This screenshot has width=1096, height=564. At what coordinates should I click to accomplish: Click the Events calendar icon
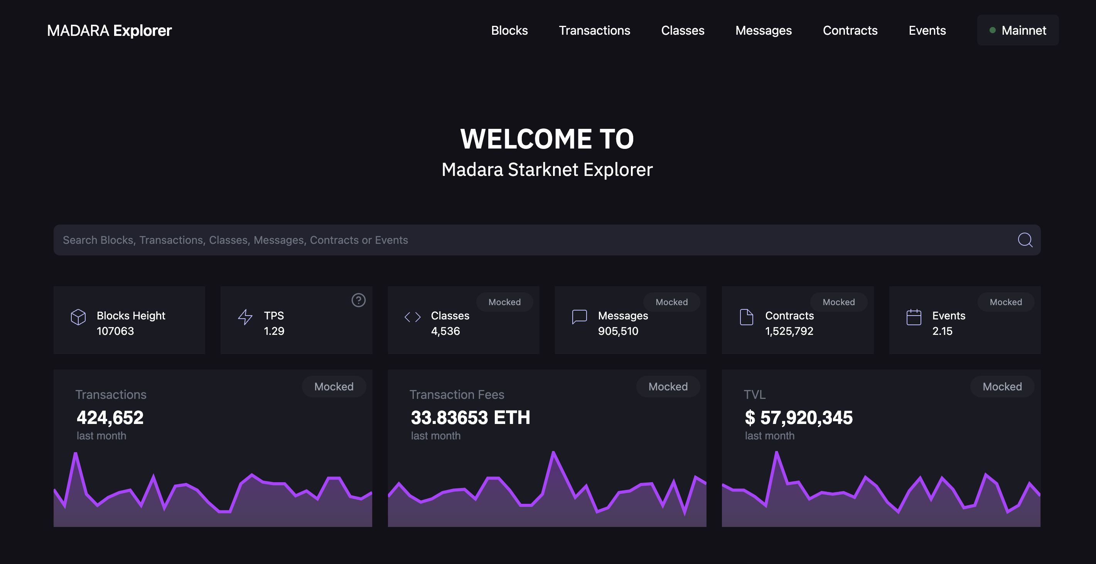click(x=914, y=317)
